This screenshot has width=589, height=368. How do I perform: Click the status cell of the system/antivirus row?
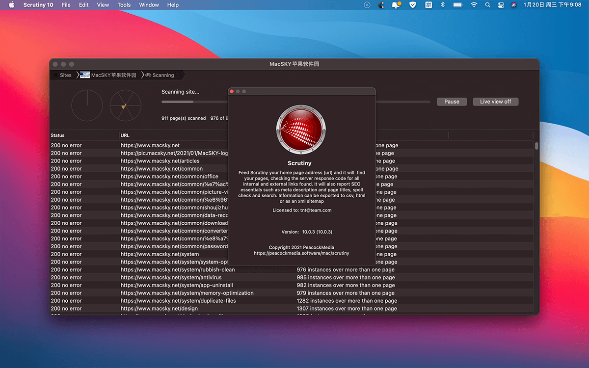tap(66, 277)
